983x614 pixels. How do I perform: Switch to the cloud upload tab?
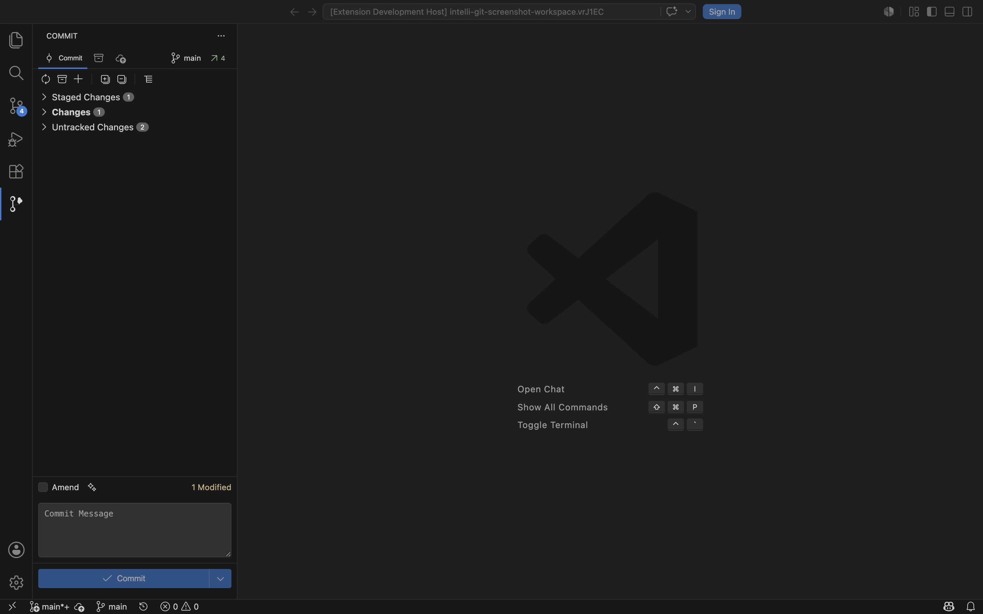tap(120, 58)
